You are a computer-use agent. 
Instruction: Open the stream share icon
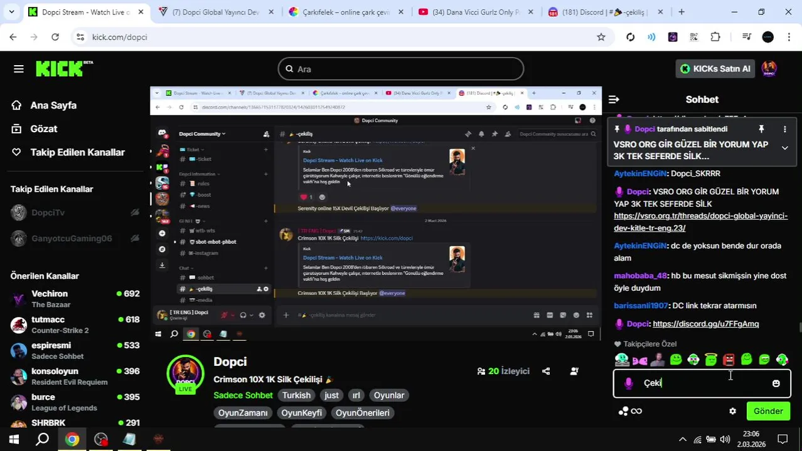click(x=546, y=371)
